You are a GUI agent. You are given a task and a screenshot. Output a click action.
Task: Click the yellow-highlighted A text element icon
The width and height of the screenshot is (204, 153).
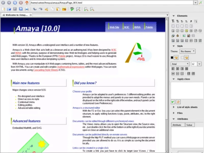[187, 31]
